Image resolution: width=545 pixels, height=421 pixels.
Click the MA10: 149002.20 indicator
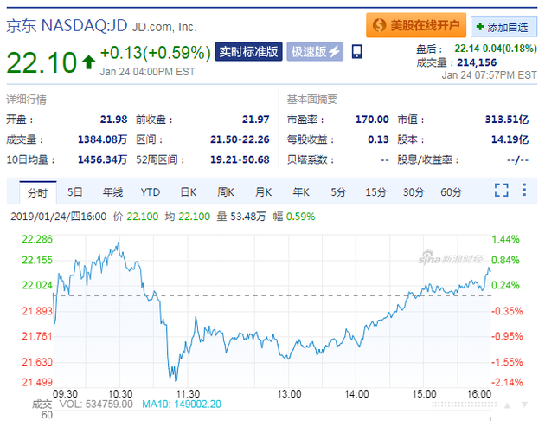tap(182, 404)
